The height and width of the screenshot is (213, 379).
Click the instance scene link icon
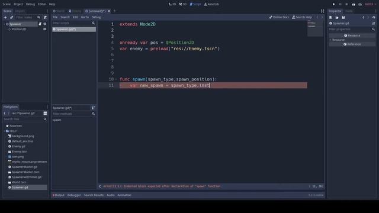[x=11, y=17]
